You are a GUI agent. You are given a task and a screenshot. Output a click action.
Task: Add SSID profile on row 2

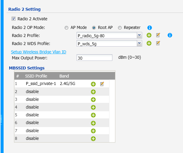[93, 92]
